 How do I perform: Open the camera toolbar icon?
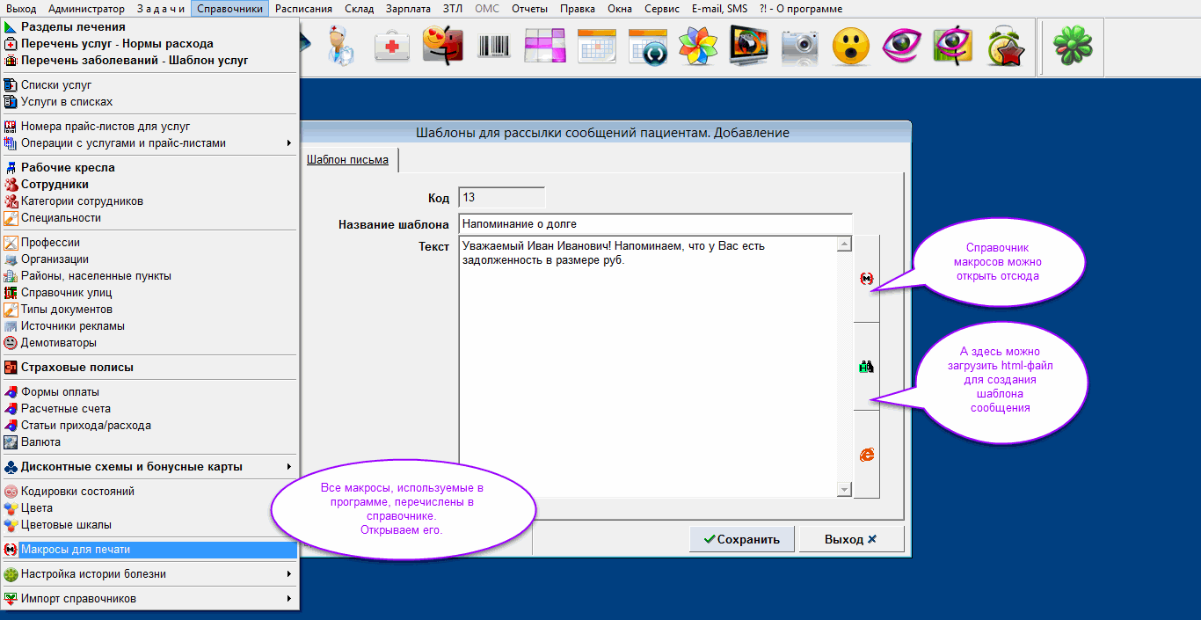coord(800,44)
